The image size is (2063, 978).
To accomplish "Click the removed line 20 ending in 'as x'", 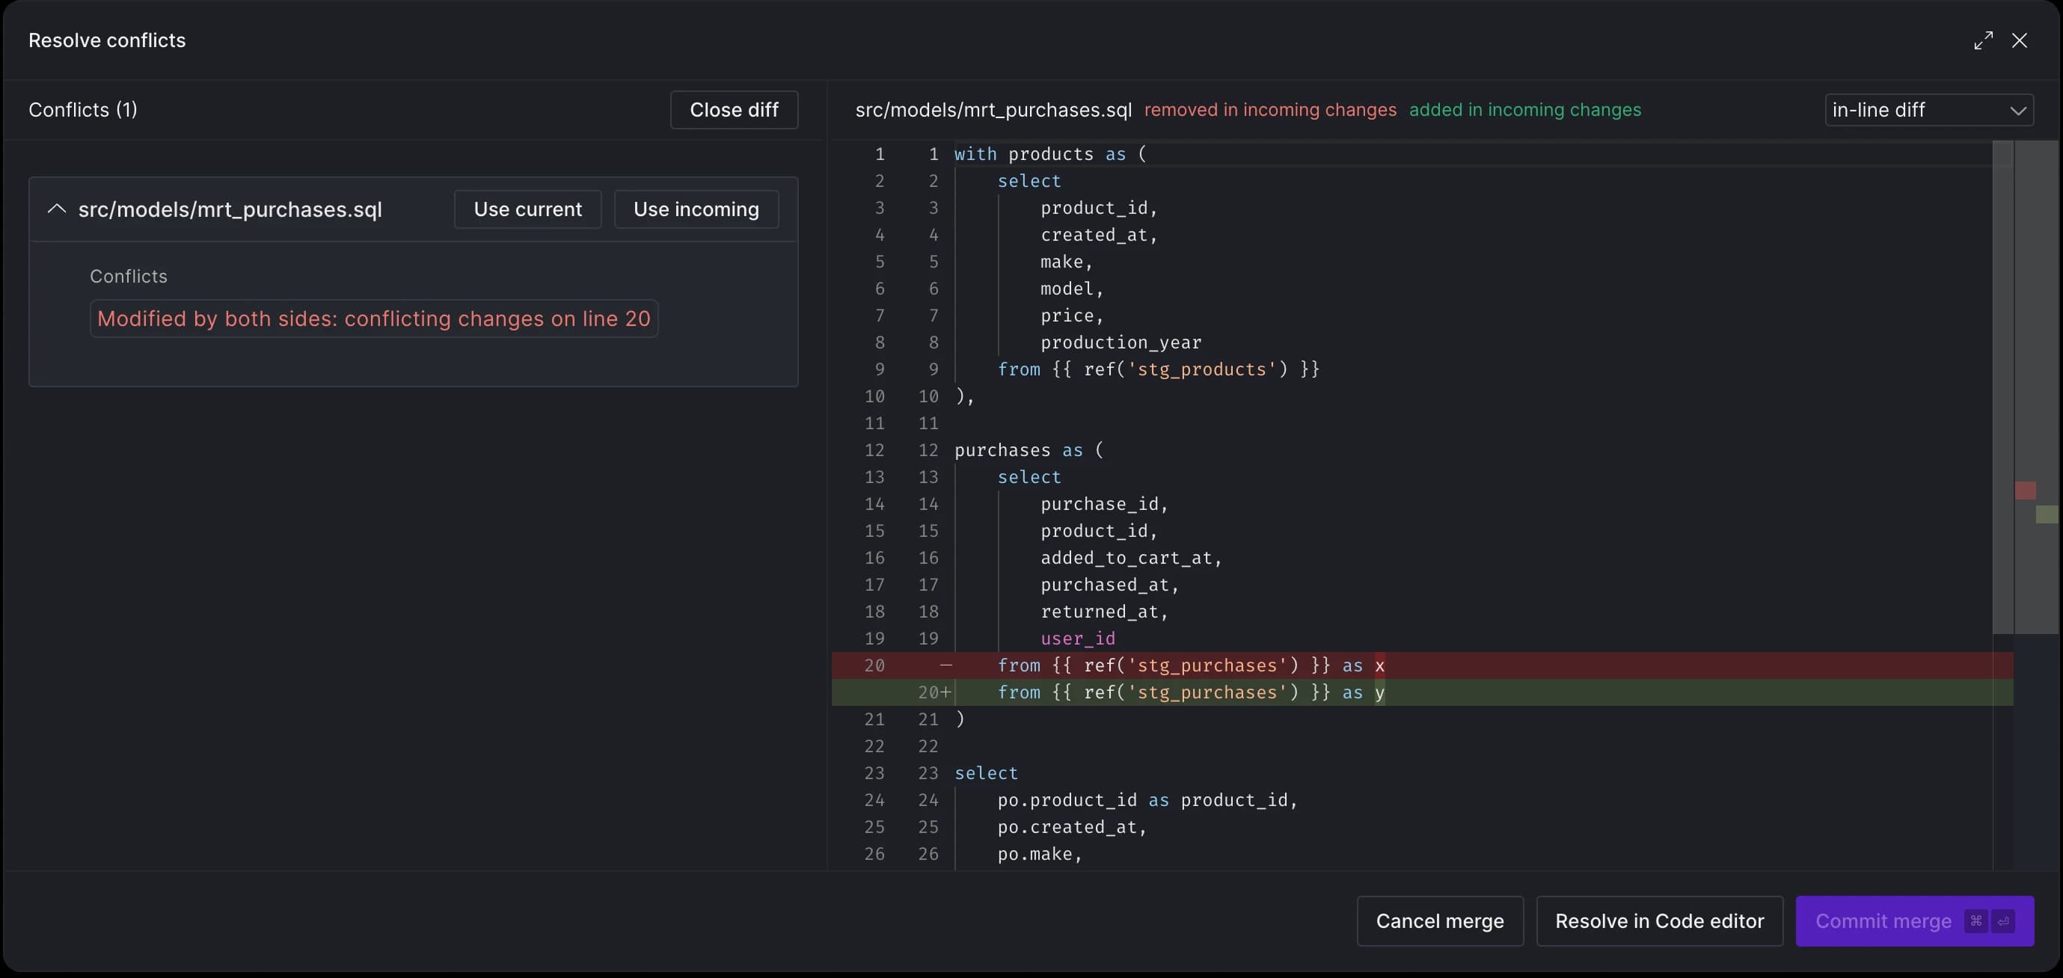I will 1421,665.
